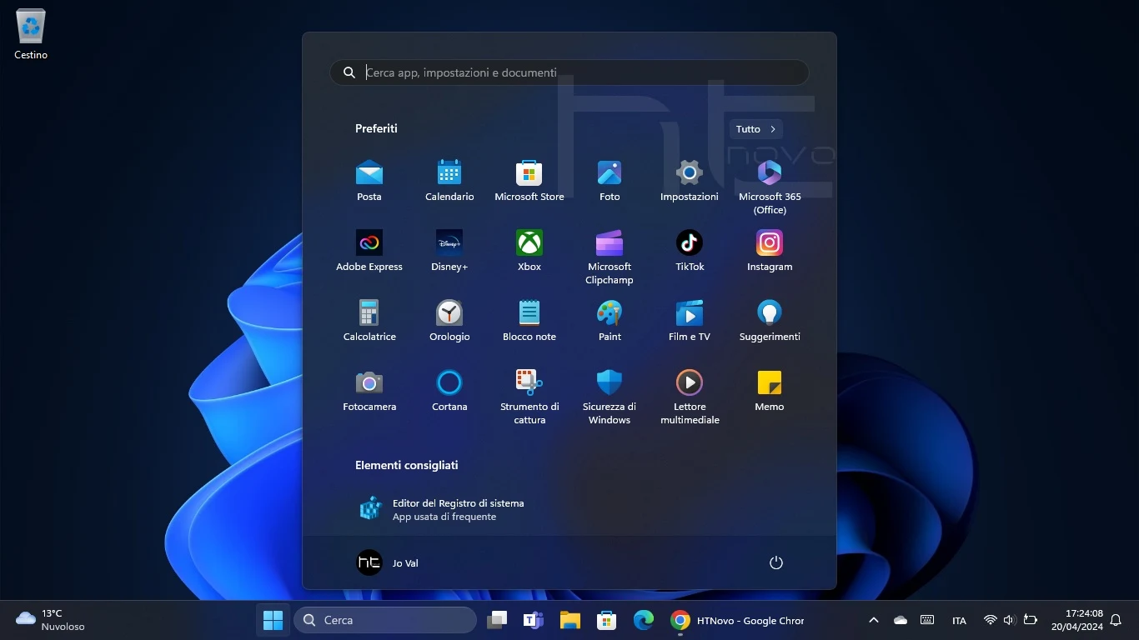Open the Orologio clock app

tap(449, 321)
